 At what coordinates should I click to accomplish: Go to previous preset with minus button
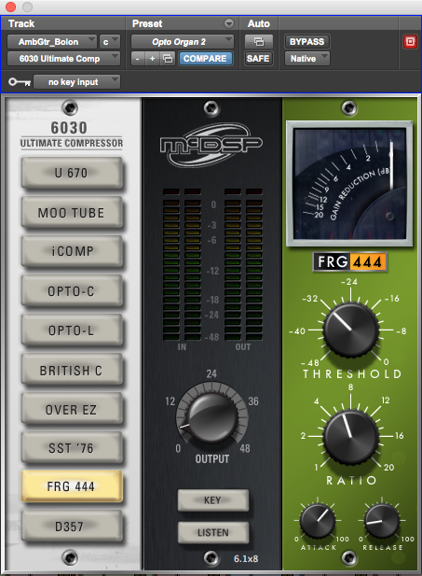point(138,59)
